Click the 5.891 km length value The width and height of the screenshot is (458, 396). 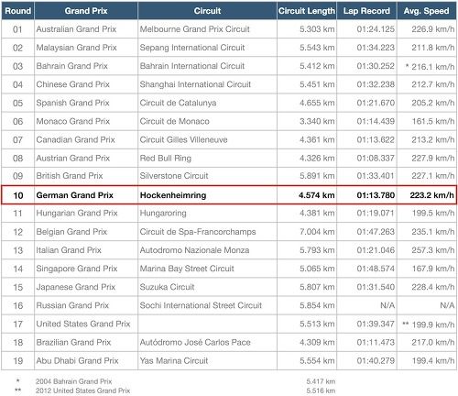pos(317,176)
